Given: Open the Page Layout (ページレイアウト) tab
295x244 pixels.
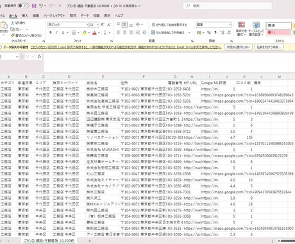Looking at the screenshot, I should [55, 15].
